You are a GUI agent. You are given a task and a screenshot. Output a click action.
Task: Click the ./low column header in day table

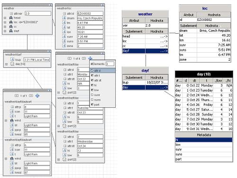[x=218, y=81]
